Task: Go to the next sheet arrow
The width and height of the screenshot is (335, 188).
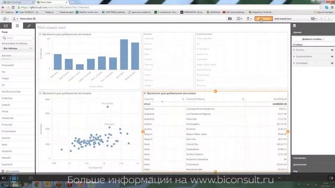Action: (329, 19)
